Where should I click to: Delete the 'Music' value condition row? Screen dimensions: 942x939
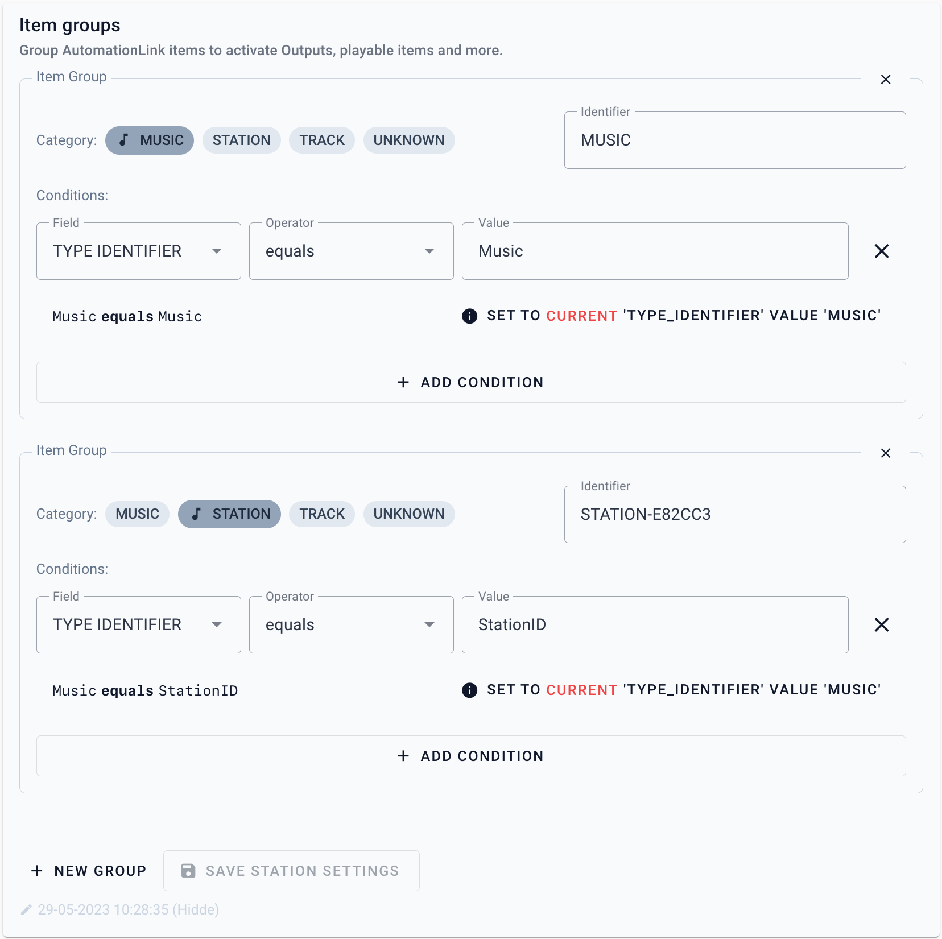tap(881, 251)
